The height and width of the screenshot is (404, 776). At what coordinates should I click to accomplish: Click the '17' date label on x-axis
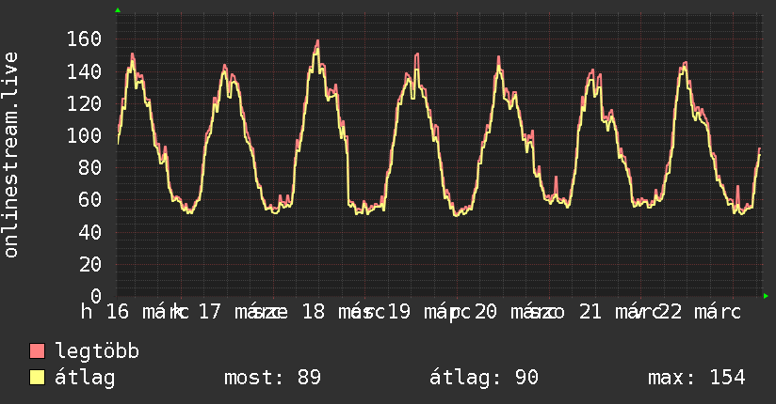pyautogui.click(x=209, y=312)
